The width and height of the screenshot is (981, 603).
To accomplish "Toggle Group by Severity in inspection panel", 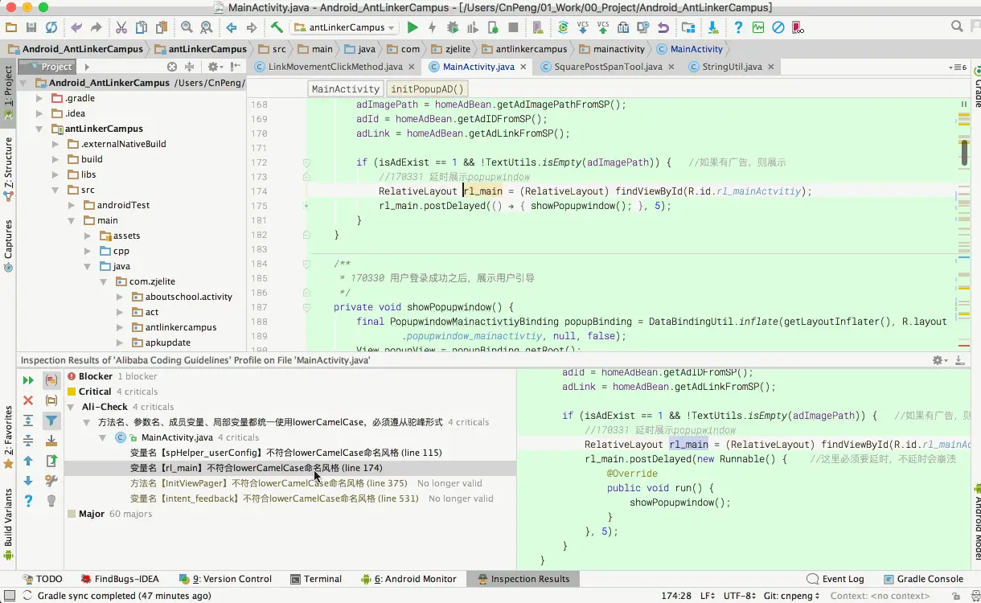I will pyautogui.click(x=51, y=380).
